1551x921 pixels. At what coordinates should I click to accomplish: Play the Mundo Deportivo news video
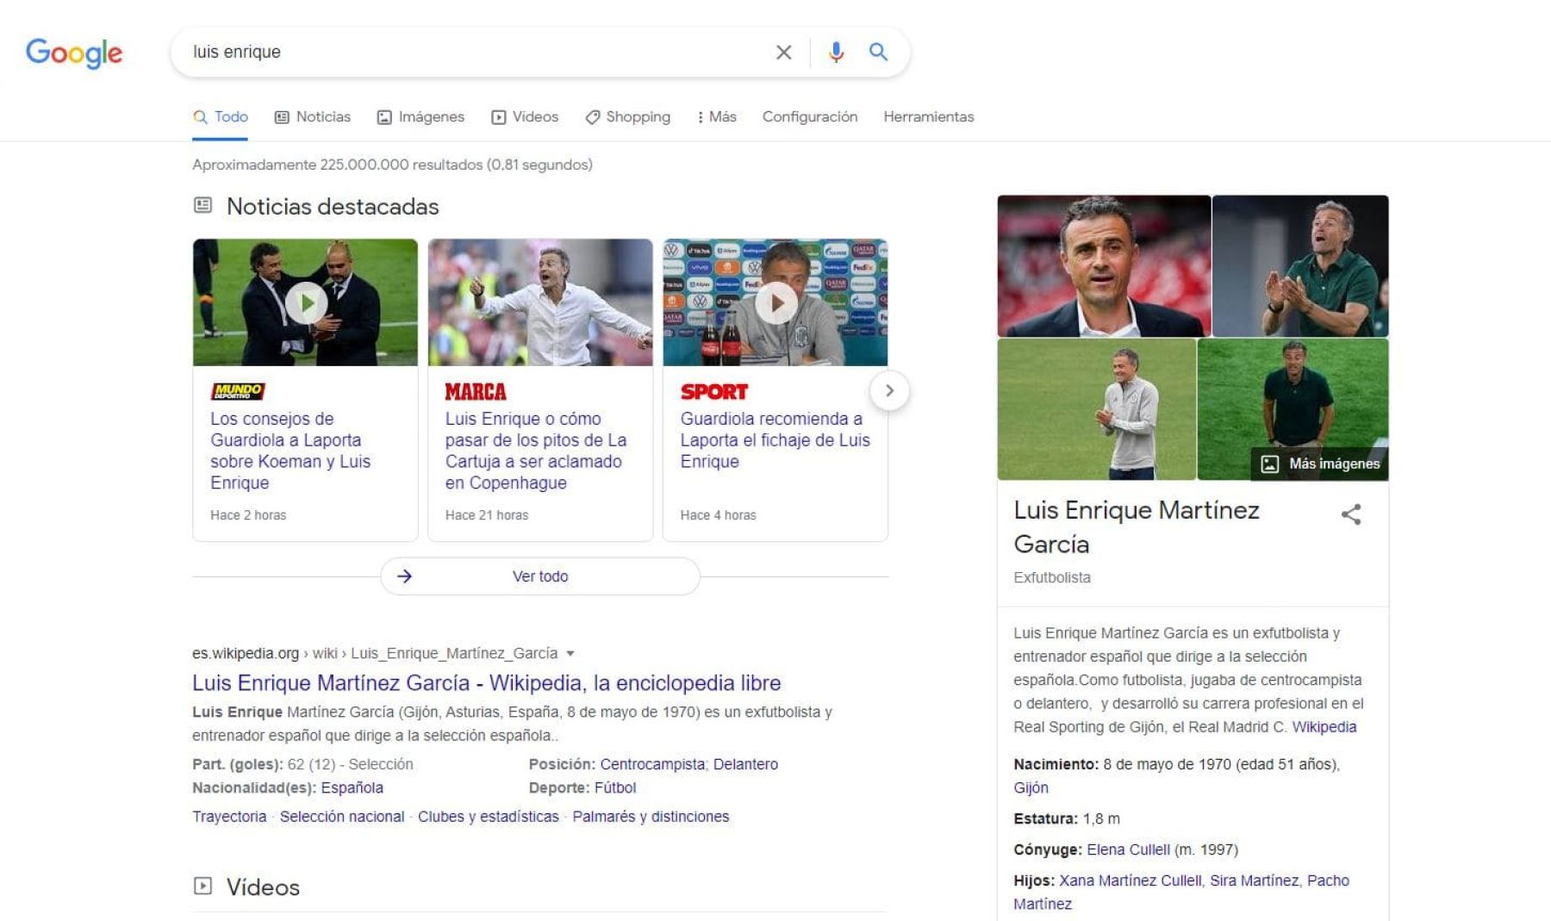tap(307, 302)
